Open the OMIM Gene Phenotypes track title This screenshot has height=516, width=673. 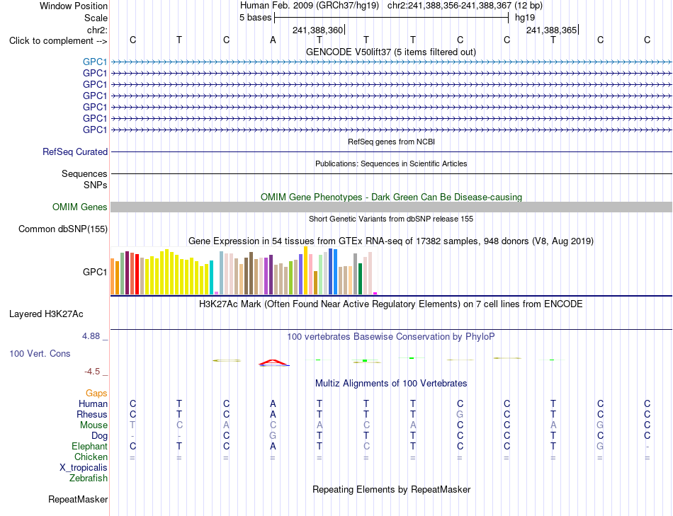coord(392,197)
